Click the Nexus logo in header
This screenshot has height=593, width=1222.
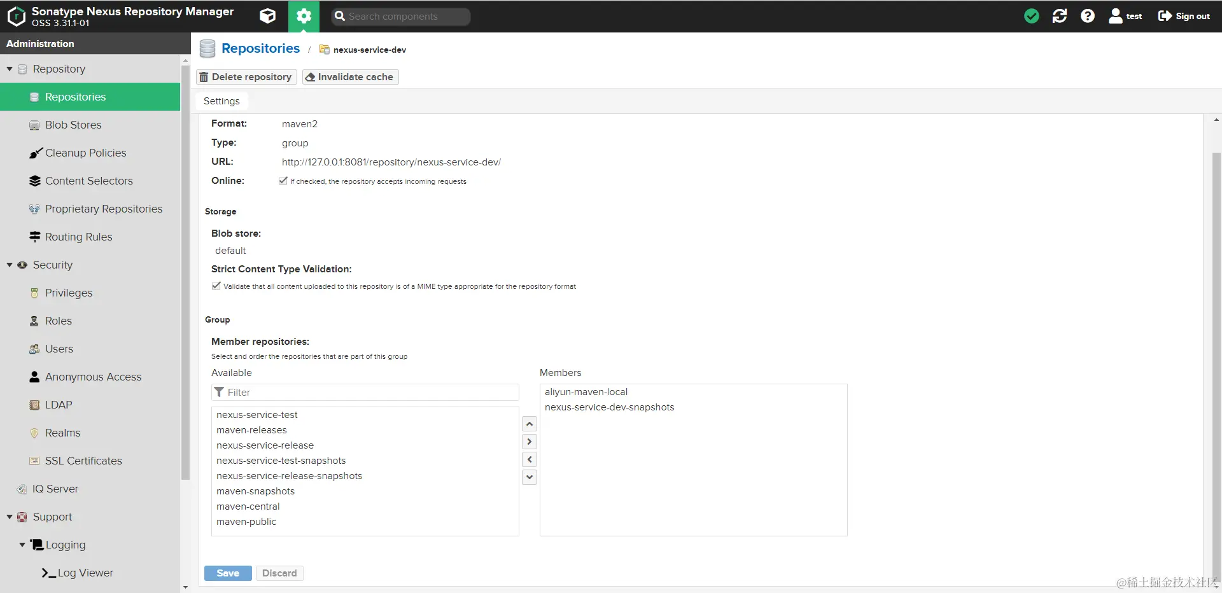[16, 16]
